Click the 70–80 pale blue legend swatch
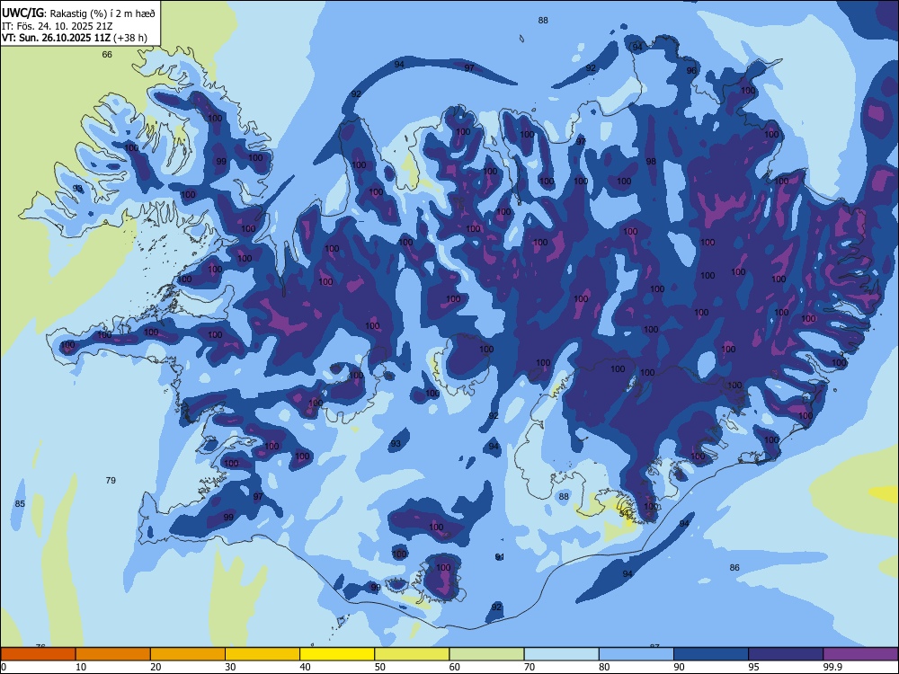Viewport: 899px width, 674px height. click(561, 654)
